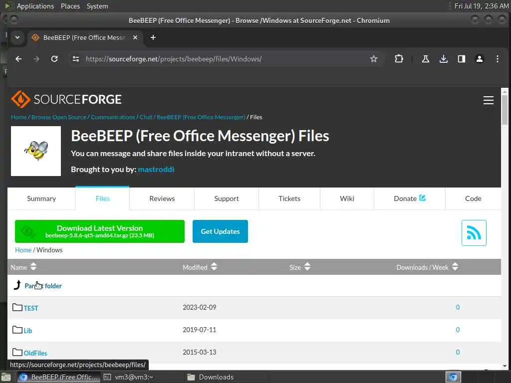Click the Parent folder link
The height and width of the screenshot is (383, 511).
tap(43, 286)
